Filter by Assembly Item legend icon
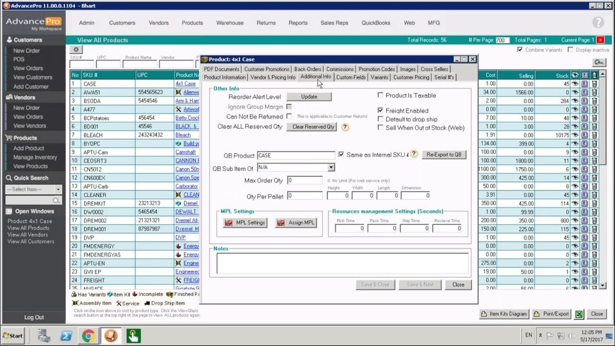The width and height of the screenshot is (615, 346). point(75,303)
